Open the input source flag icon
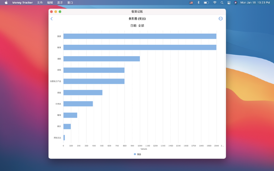 pos(191,3)
